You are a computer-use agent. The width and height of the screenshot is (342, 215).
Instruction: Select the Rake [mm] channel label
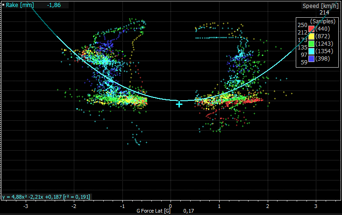click(x=20, y=5)
